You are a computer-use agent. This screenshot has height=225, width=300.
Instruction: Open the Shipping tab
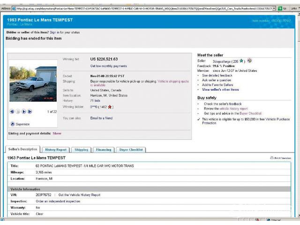point(81,150)
